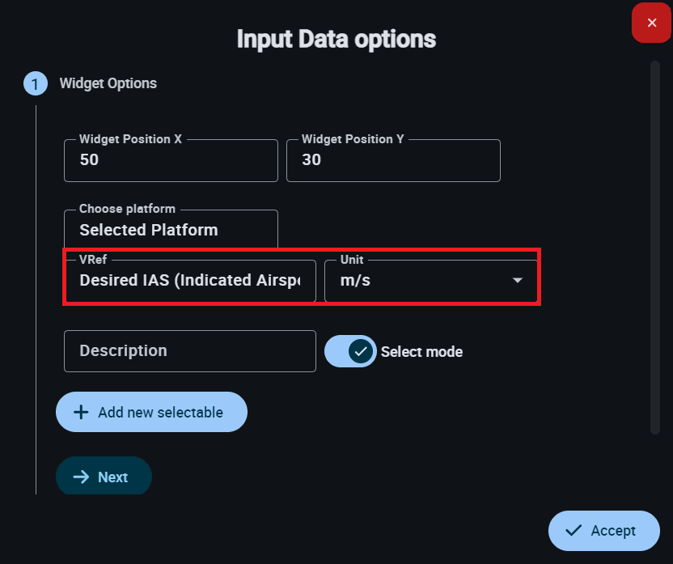Toggle the Select mode switch

350,351
